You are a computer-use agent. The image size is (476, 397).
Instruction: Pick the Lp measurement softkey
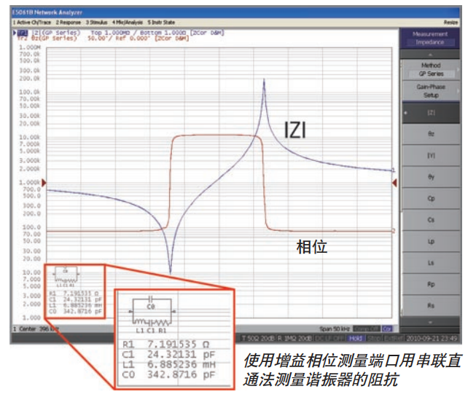(430, 240)
